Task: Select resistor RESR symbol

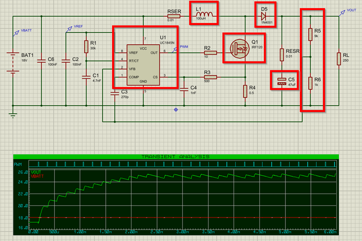Action: tap(282, 55)
